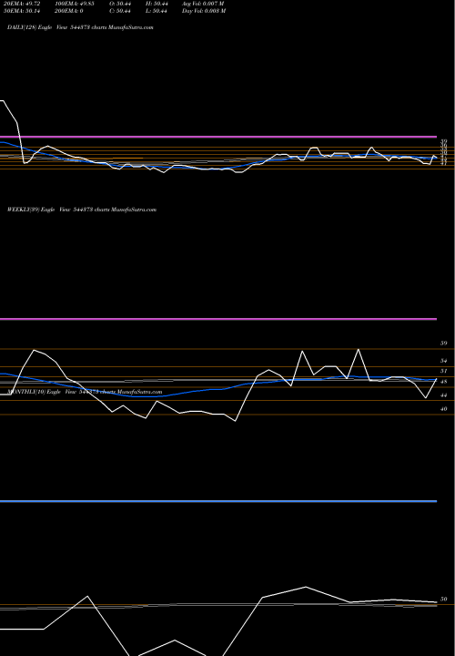
Task: Click the 50EMA value label
Action: (21, 11)
